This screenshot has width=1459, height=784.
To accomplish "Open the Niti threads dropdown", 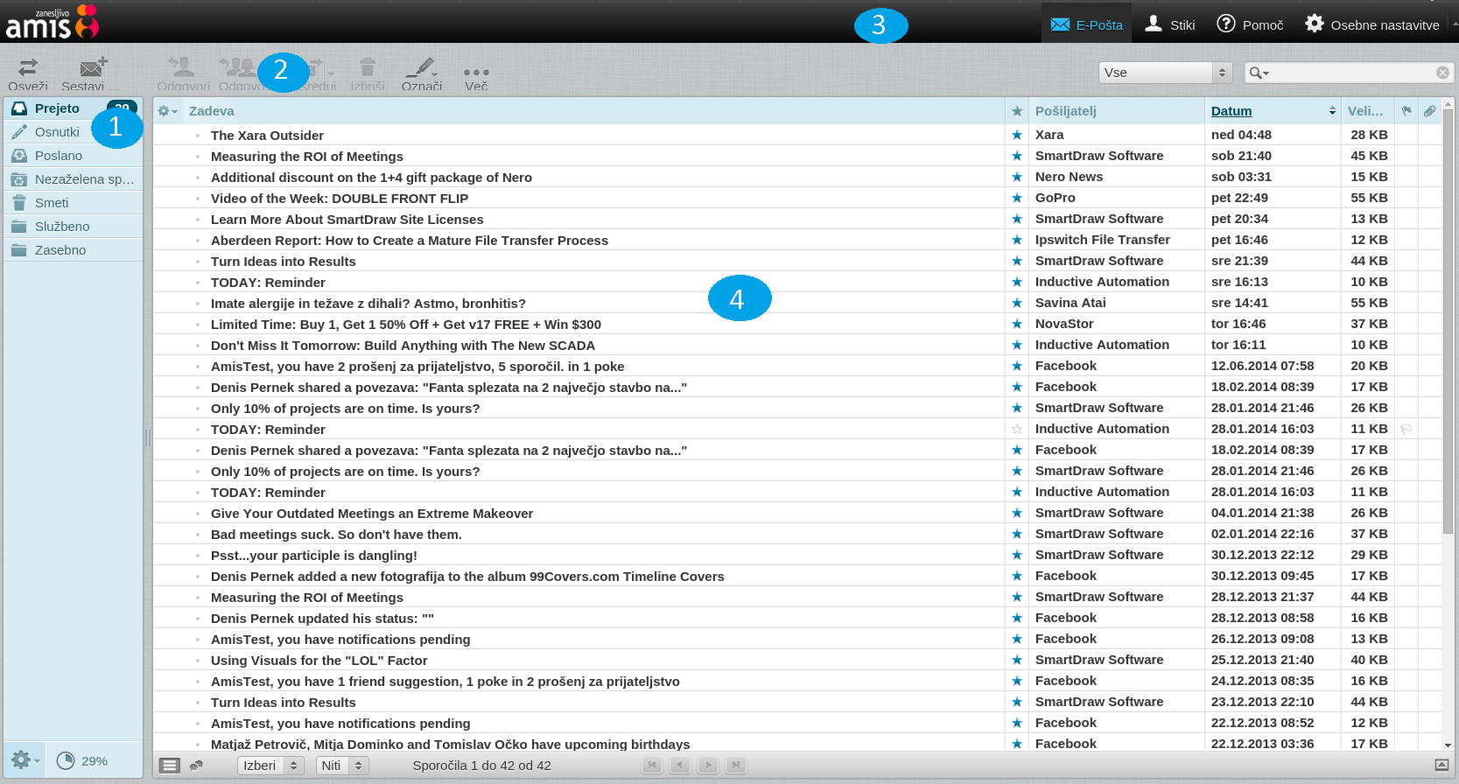I will [342, 766].
